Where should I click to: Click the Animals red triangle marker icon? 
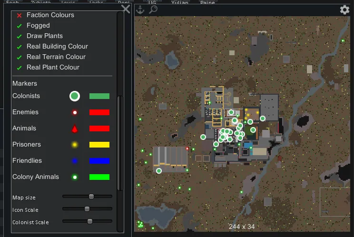(75, 128)
